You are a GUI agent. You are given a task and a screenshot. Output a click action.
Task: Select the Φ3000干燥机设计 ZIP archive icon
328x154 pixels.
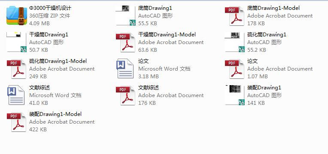tap(17, 16)
